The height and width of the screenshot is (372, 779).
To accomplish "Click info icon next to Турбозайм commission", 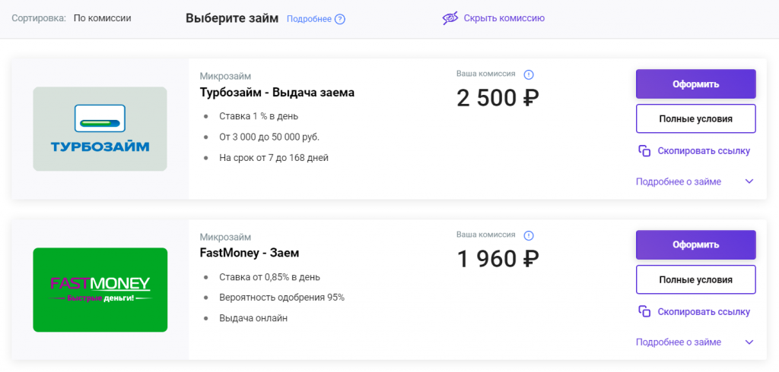I will point(529,74).
